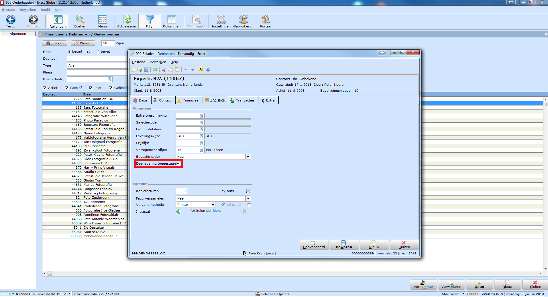The height and width of the screenshot is (297, 548).
Task: Expand the Bevestig order dropdown
Action: [248, 157]
